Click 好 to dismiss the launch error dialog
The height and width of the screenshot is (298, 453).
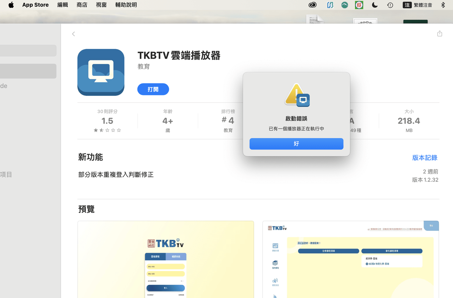point(296,144)
